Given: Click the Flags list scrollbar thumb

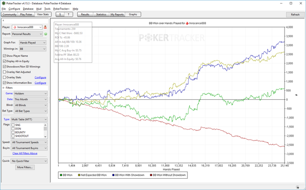Looking at the screenshot, I should tap(45, 128).
